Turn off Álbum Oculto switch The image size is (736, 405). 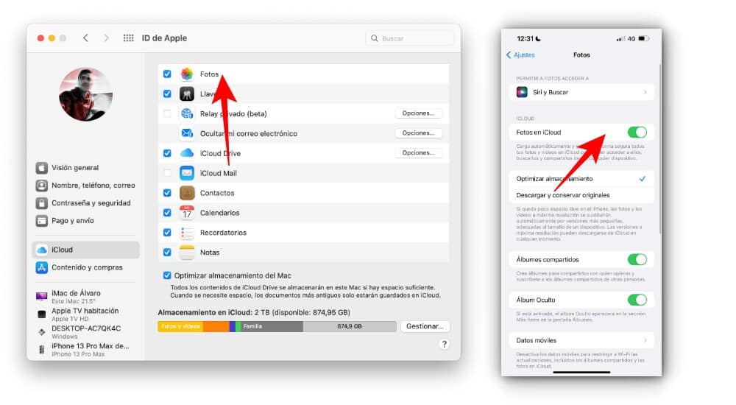pyautogui.click(x=637, y=300)
